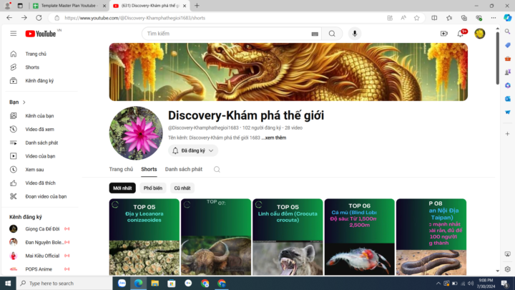The image size is (515, 290).
Task: Refresh the page
Action: (39, 18)
